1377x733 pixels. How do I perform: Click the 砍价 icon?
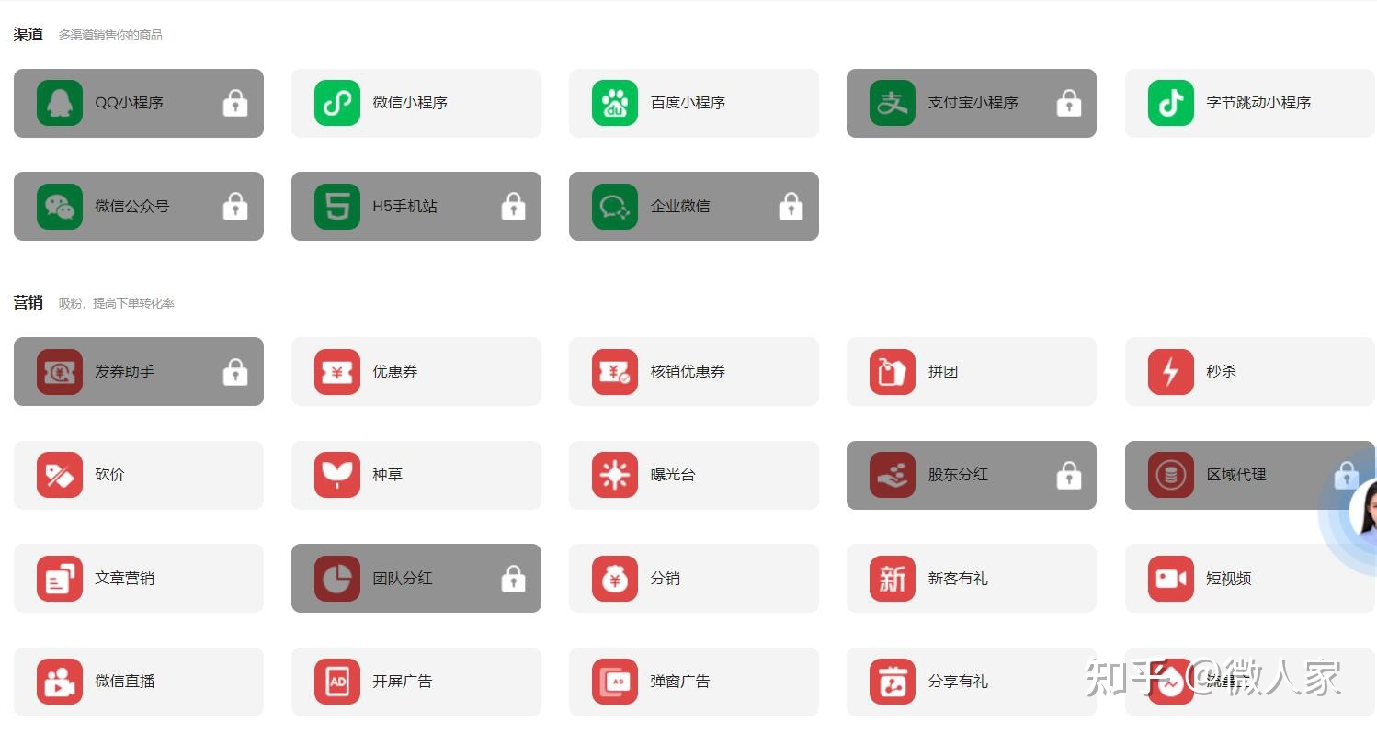click(x=60, y=475)
